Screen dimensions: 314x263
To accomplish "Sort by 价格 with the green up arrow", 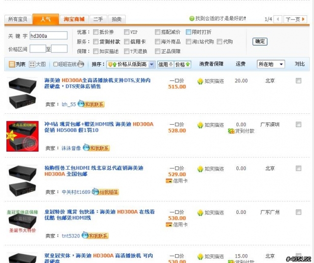I will click(183, 64).
